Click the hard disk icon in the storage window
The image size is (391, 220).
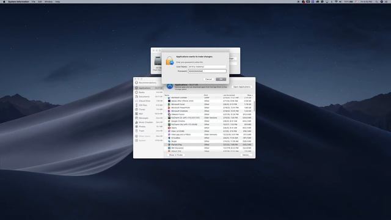pos(158,61)
